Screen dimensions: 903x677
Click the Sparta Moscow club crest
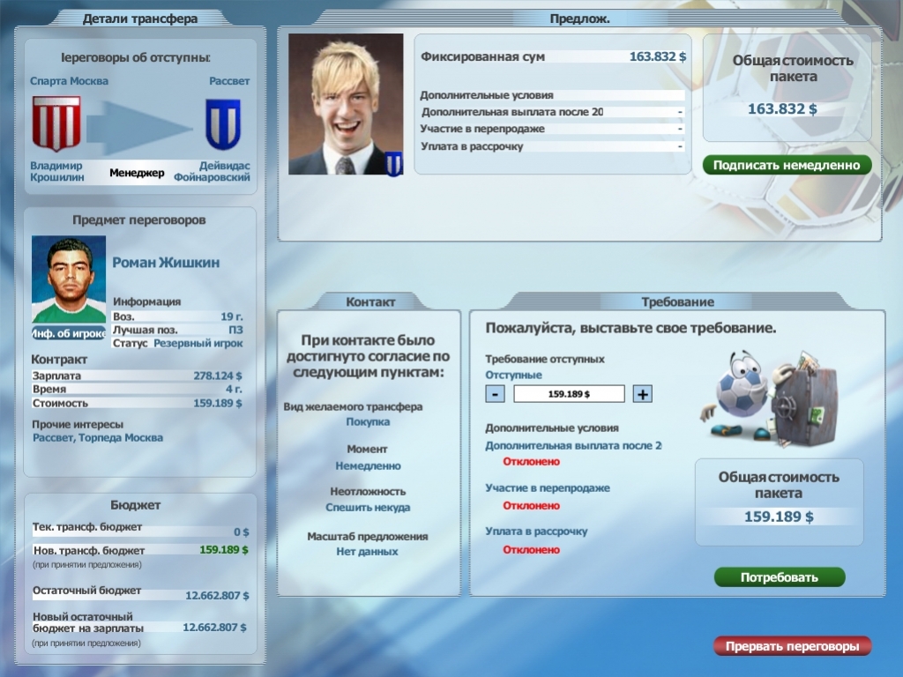(56, 123)
